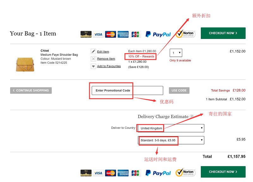Click the Continue Shopping button

31,91
